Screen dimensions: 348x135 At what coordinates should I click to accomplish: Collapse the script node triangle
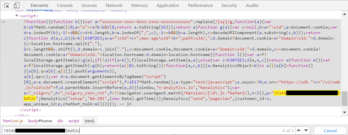(x=17, y=16)
